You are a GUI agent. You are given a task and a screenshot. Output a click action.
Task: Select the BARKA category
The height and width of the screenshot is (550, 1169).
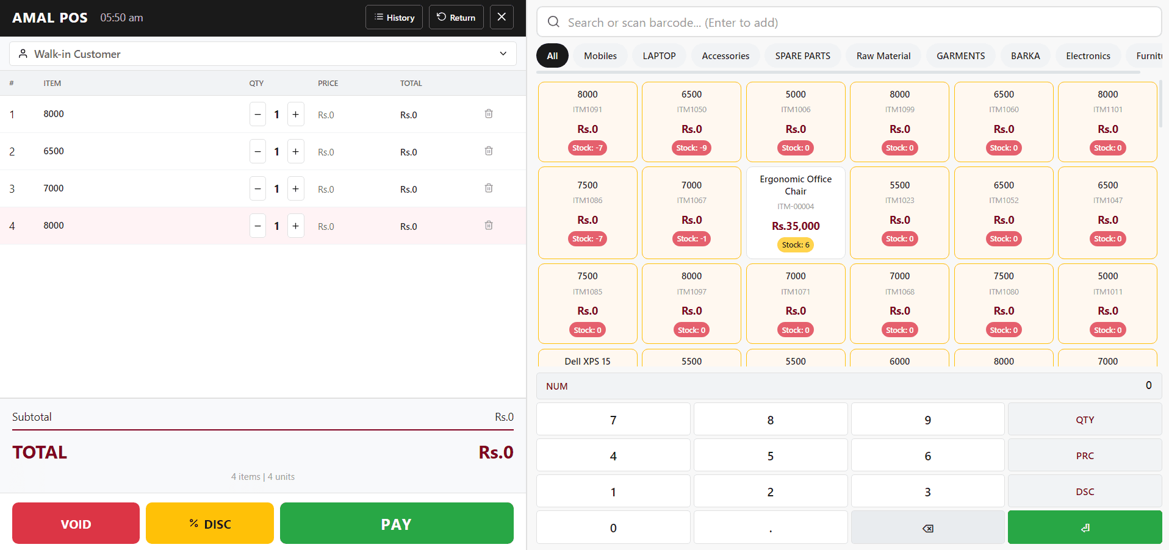pyautogui.click(x=1026, y=55)
